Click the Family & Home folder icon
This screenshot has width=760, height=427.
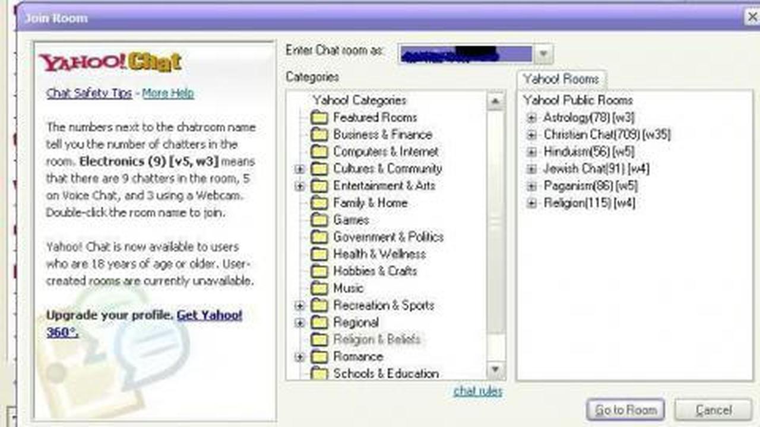[x=319, y=203]
